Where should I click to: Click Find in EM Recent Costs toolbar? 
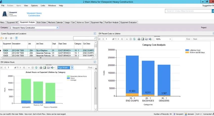pos(188,39)
